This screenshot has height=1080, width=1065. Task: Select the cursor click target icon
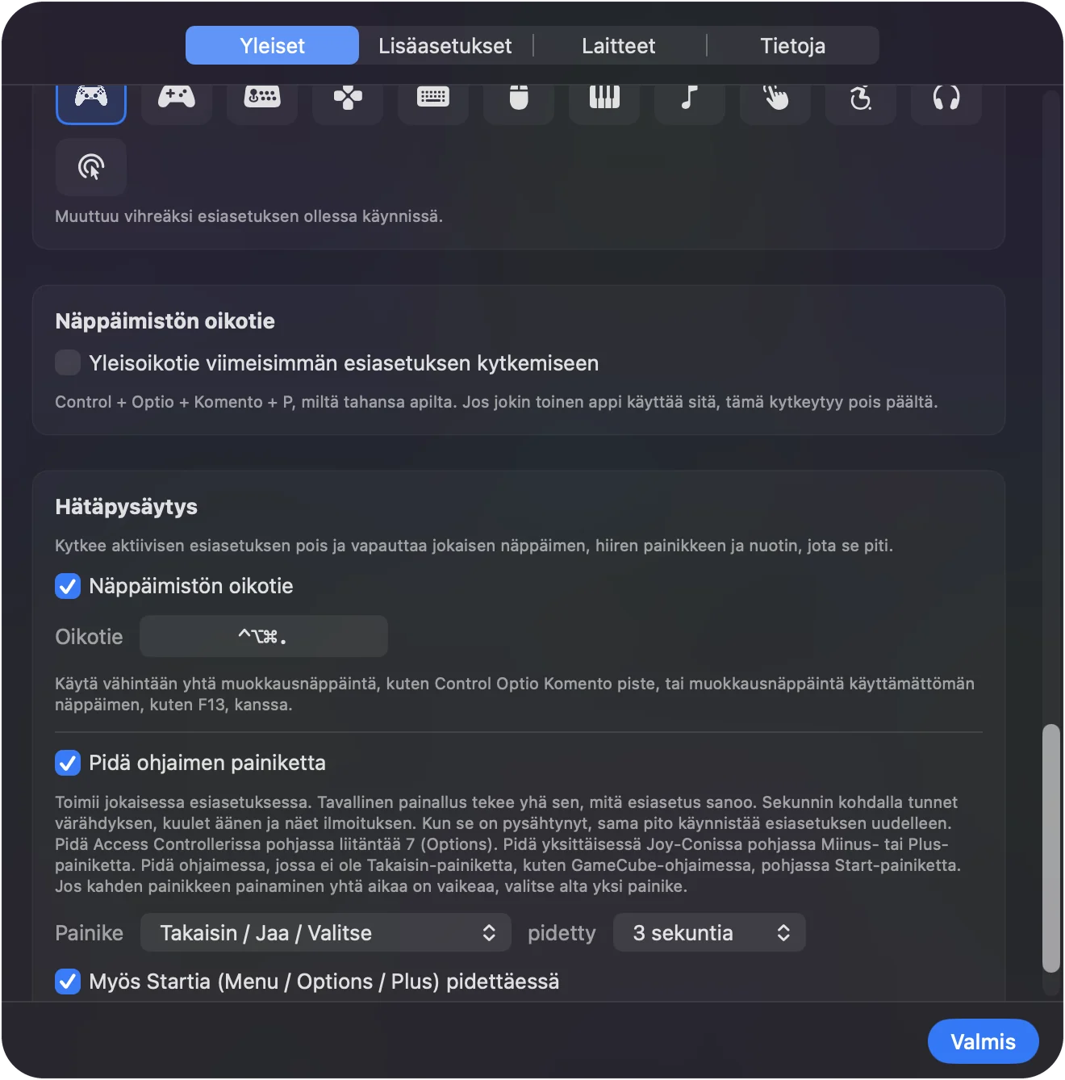(91, 167)
